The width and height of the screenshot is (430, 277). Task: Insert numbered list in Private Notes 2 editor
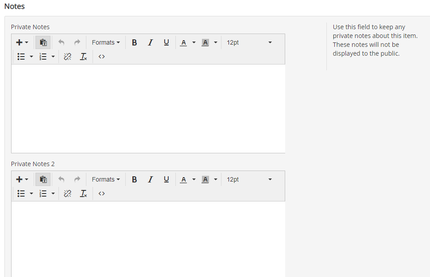tap(43, 194)
